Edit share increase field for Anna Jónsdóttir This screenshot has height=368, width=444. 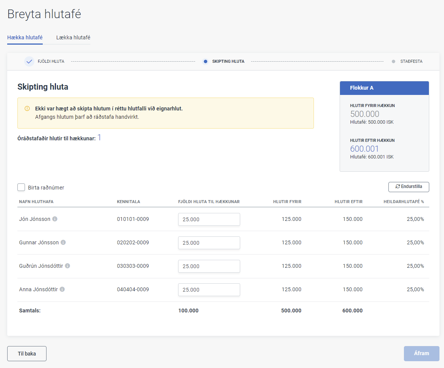pos(209,290)
